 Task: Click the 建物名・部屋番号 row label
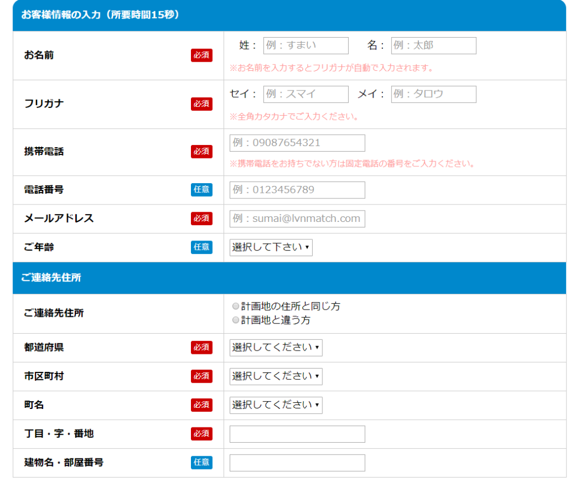64,462
